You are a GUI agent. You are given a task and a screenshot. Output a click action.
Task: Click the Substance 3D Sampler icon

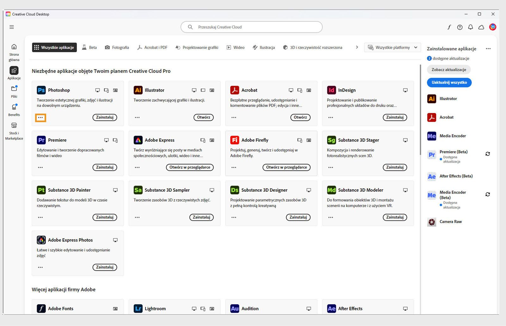pyautogui.click(x=138, y=190)
